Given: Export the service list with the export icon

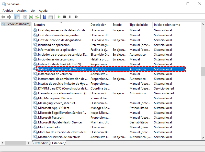Looking at the screenshot, I should (37, 17).
